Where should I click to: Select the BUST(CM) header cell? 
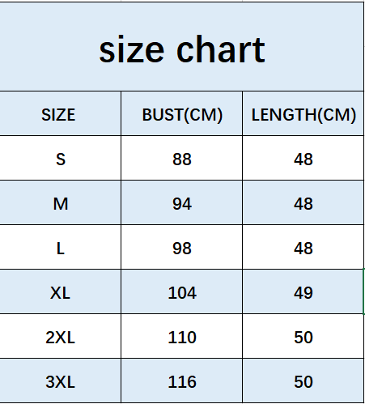[182, 113]
